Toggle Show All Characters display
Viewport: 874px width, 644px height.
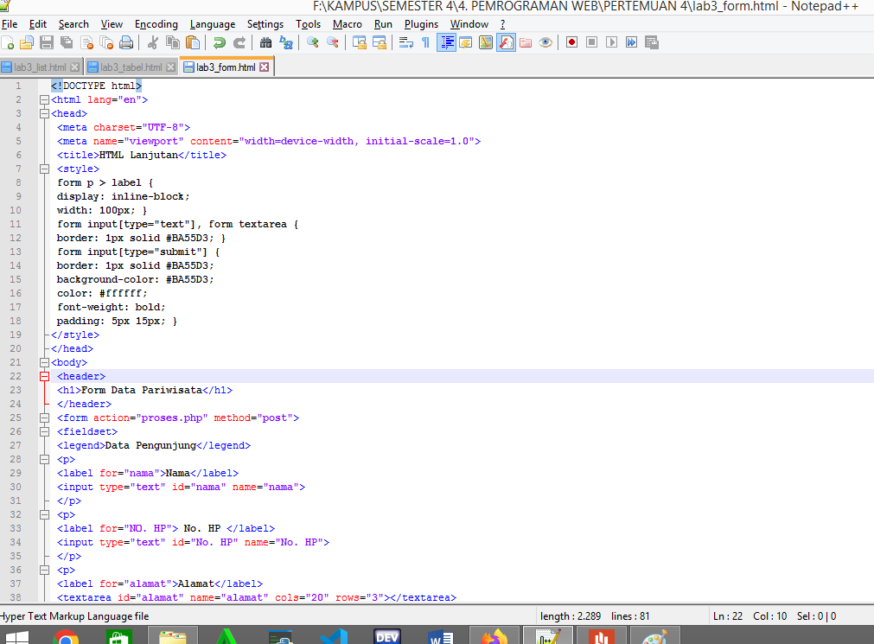(x=424, y=41)
